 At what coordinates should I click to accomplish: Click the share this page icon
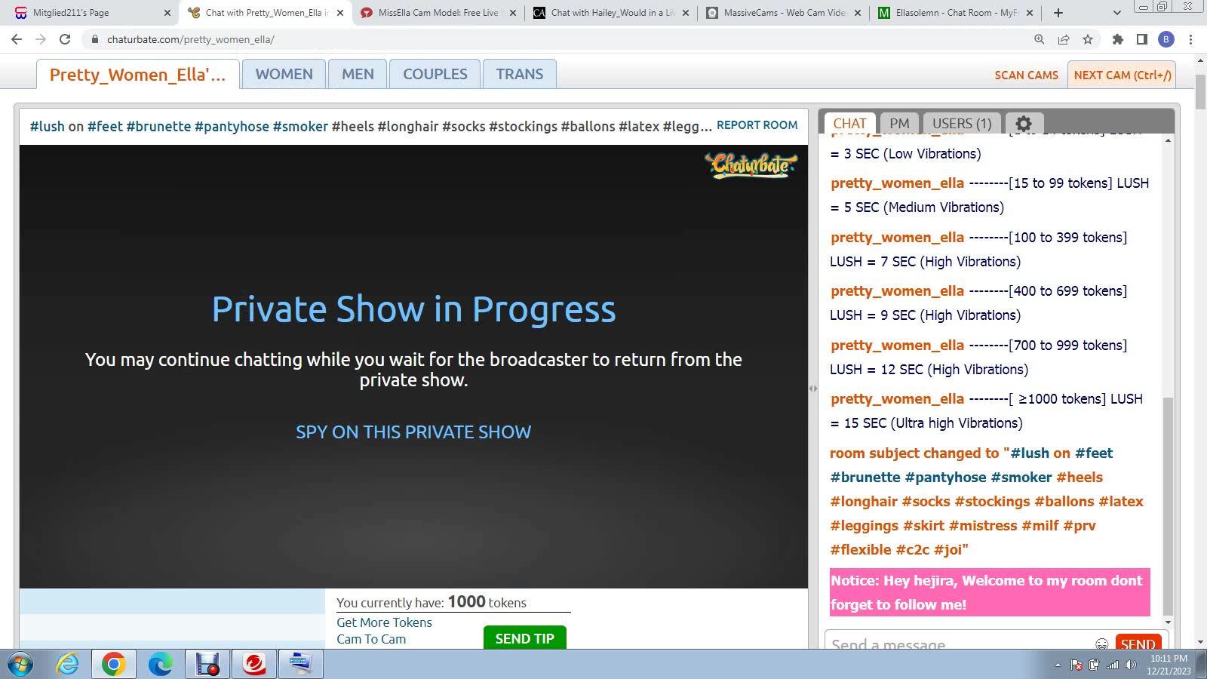(1064, 39)
